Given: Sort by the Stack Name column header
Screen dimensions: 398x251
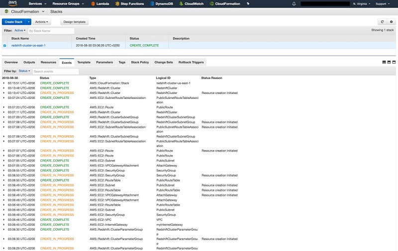Looking at the screenshot, I should (20, 39).
